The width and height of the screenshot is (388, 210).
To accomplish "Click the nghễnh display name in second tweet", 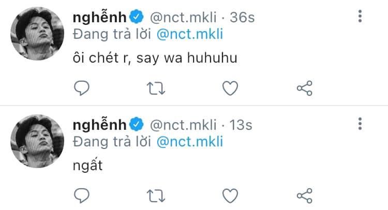I will [x=99, y=125].
